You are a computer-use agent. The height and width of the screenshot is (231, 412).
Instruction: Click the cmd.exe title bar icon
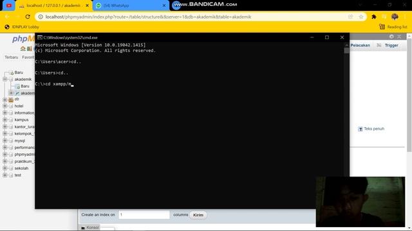(x=40, y=37)
